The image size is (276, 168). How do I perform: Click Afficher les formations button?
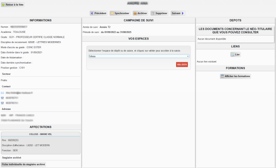pyautogui.click(x=235, y=76)
